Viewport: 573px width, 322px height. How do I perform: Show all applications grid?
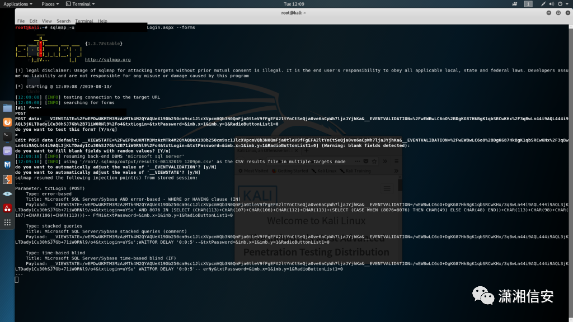click(7, 222)
